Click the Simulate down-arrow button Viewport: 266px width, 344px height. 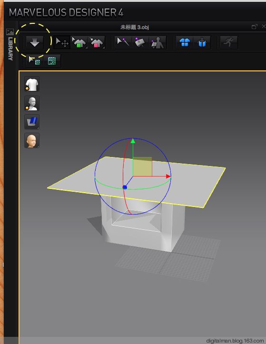click(35, 42)
